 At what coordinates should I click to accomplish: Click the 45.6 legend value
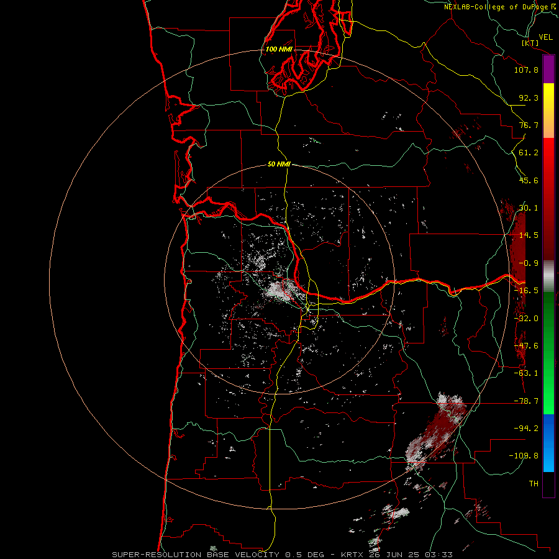[529, 180]
